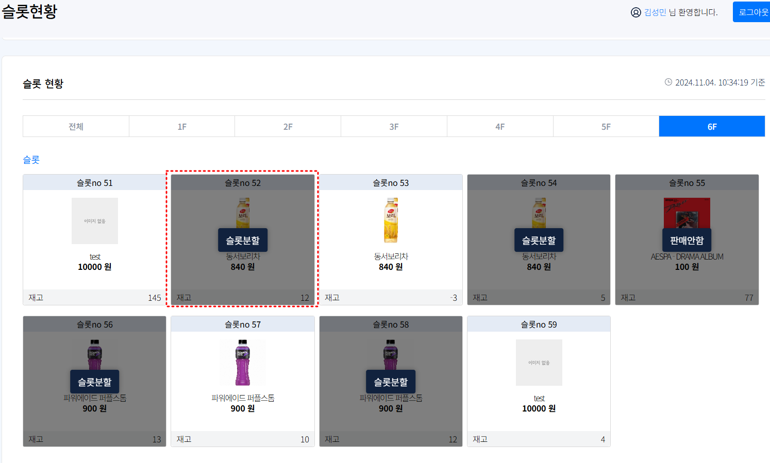The width and height of the screenshot is (770, 463).
Task: Click 슬롯분할 on slot no 56
Action: [x=94, y=381]
